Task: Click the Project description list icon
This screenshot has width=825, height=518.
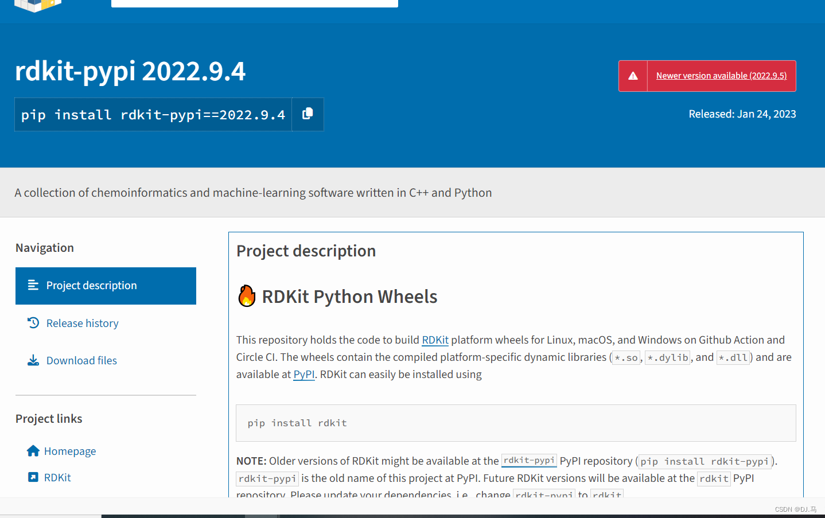Action: tap(33, 285)
